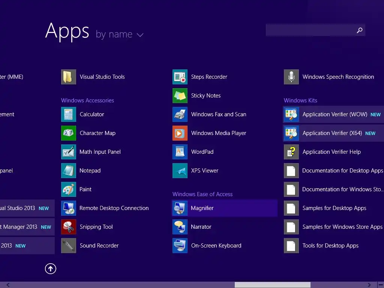384x288 pixels.
Task: Open the XPS Viewer icon
Action: (x=180, y=171)
